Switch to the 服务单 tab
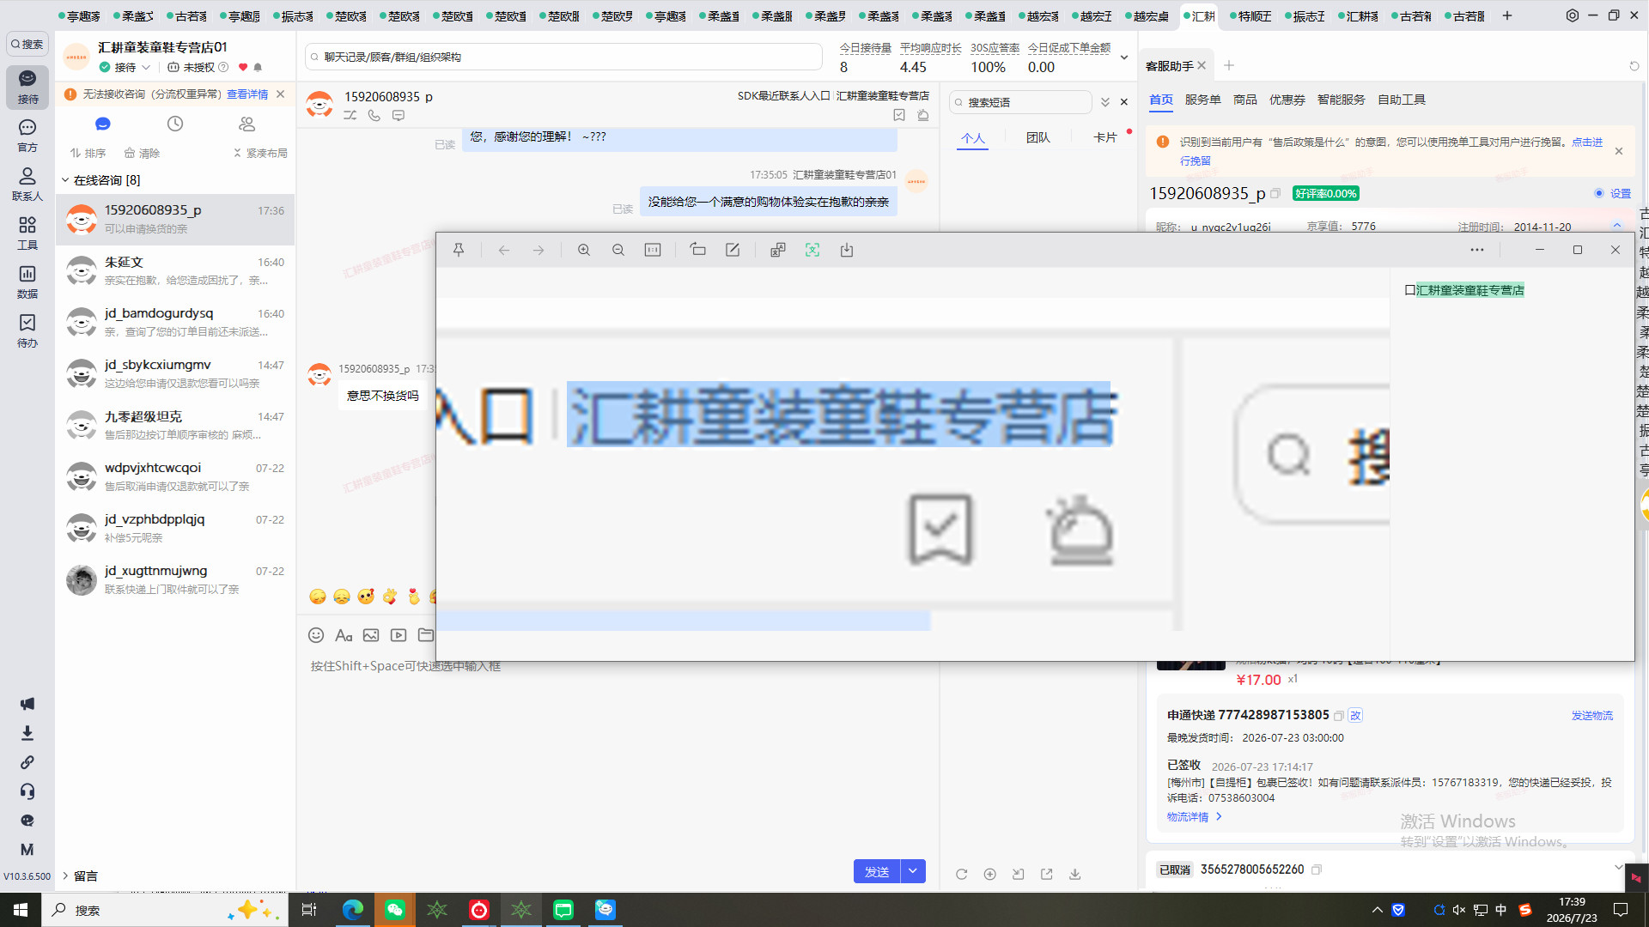 (x=1203, y=100)
